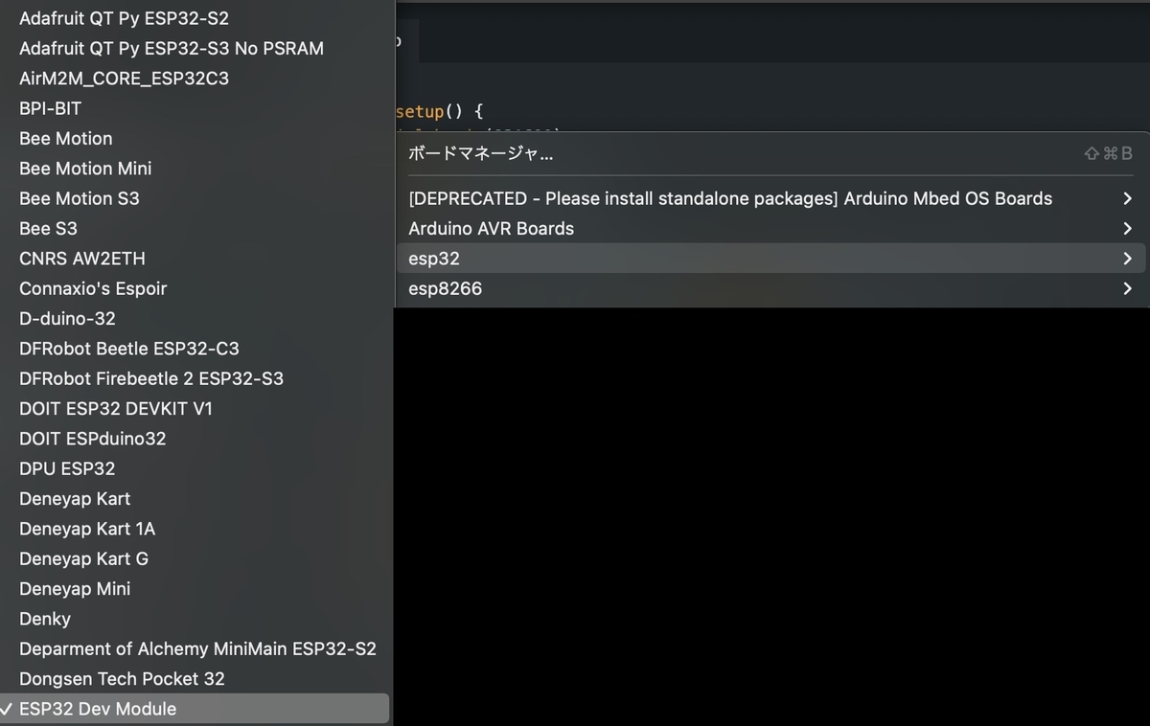Select the Denky board

pos(44,618)
